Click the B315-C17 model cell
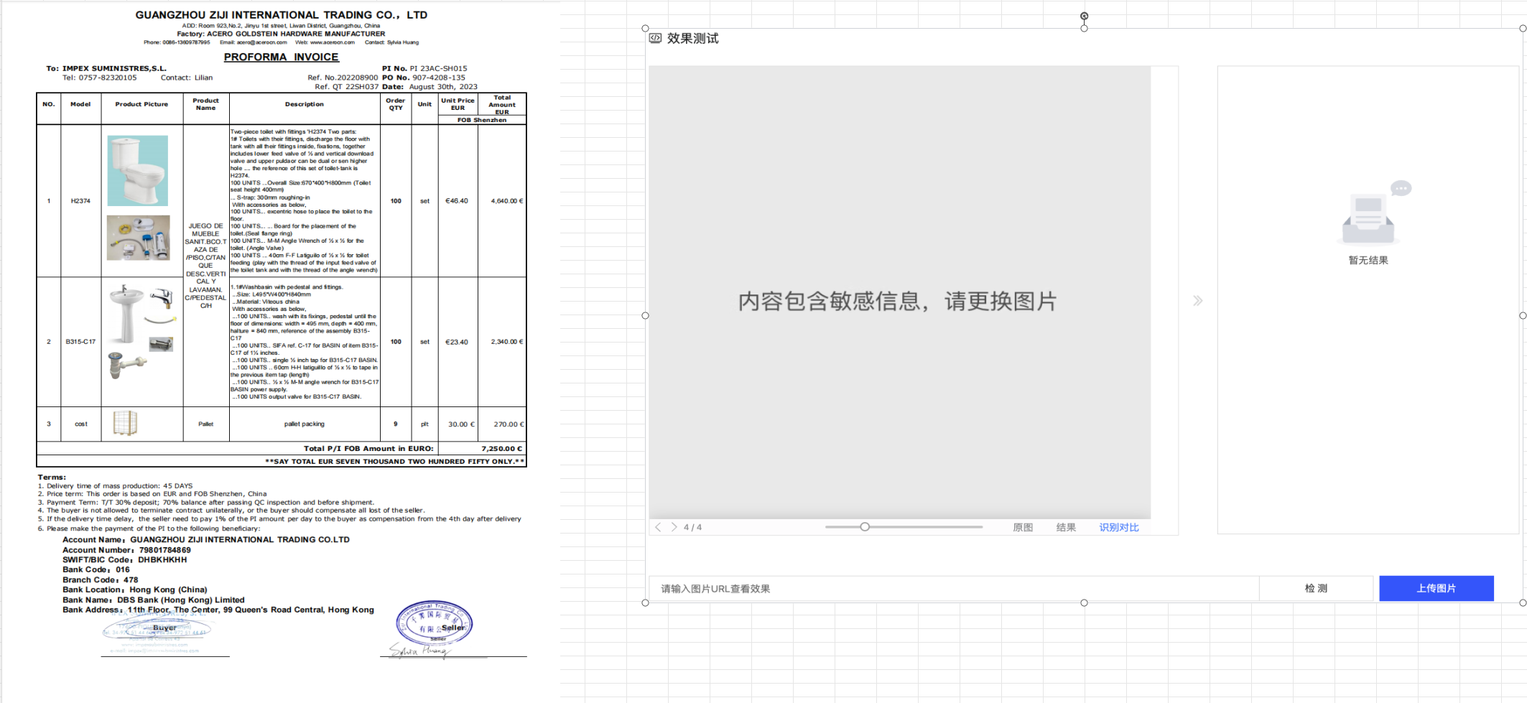This screenshot has height=703, width=1527. click(80, 342)
